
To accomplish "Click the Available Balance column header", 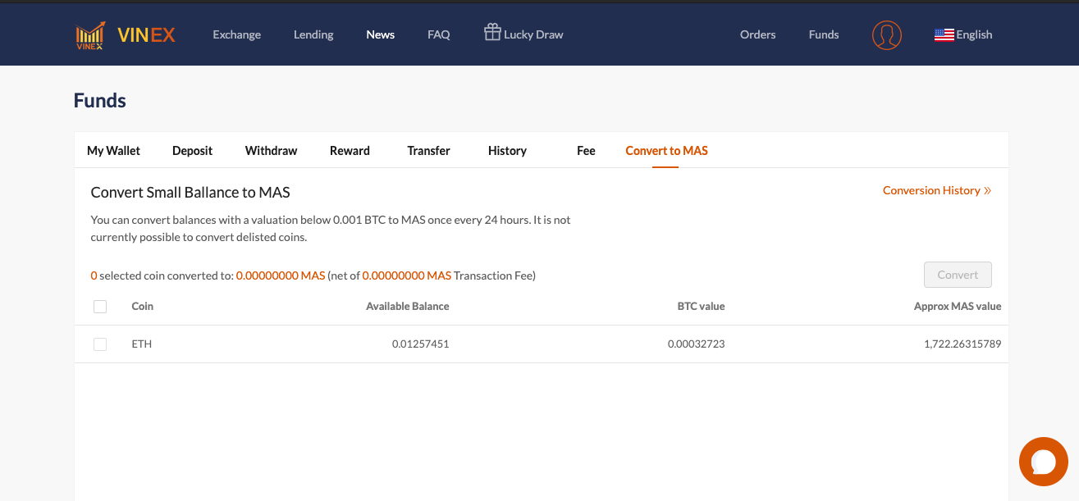I will (408, 306).
